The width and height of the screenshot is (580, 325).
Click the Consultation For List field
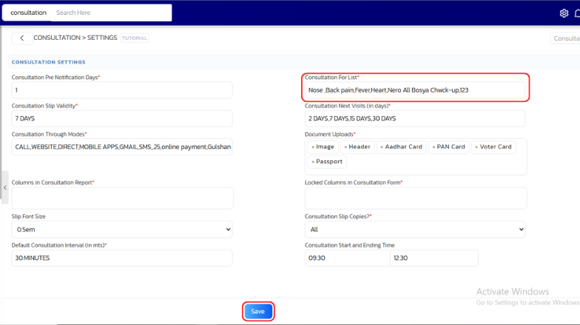click(x=415, y=90)
